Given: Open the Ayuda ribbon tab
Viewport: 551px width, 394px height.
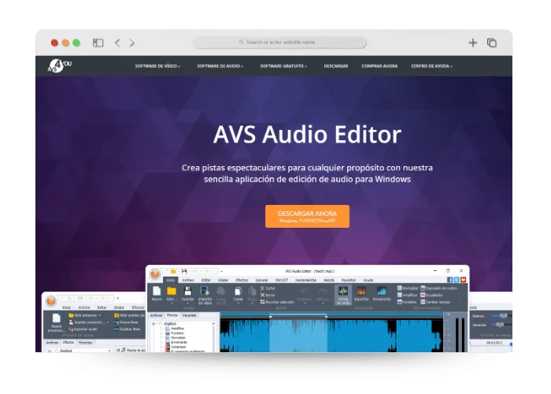Looking at the screenshot, I should tap(368, 280).
